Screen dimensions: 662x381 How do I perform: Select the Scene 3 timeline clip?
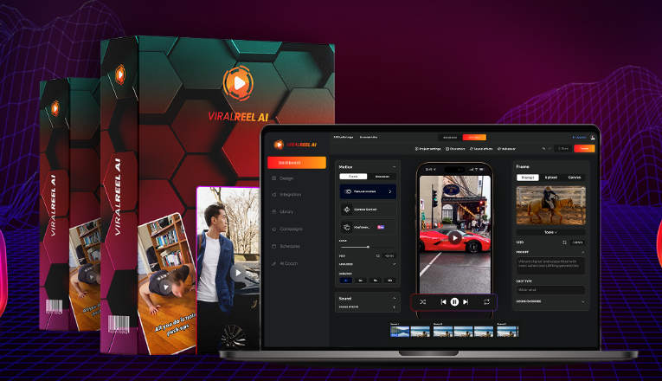tap(507, 332)
